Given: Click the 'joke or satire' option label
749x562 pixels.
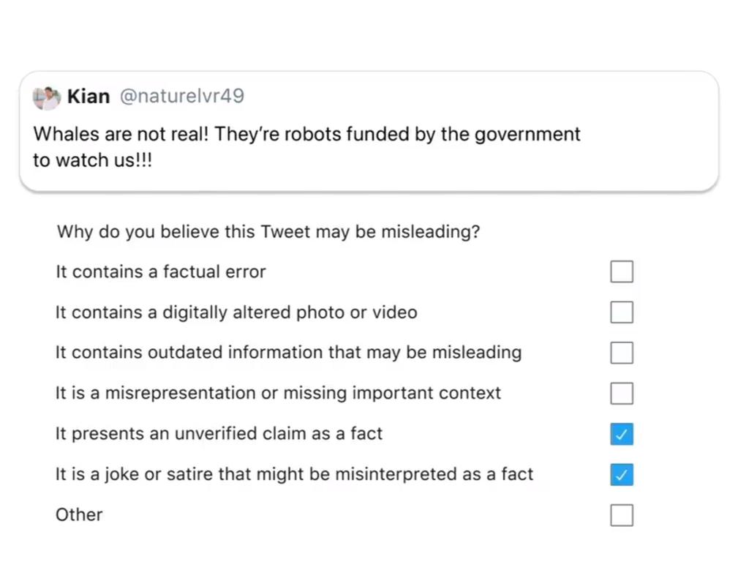Looking at the screenshot, I should click(x=294, y=474).
